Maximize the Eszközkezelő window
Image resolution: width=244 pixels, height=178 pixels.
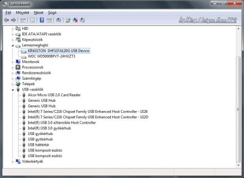(223, 3)
